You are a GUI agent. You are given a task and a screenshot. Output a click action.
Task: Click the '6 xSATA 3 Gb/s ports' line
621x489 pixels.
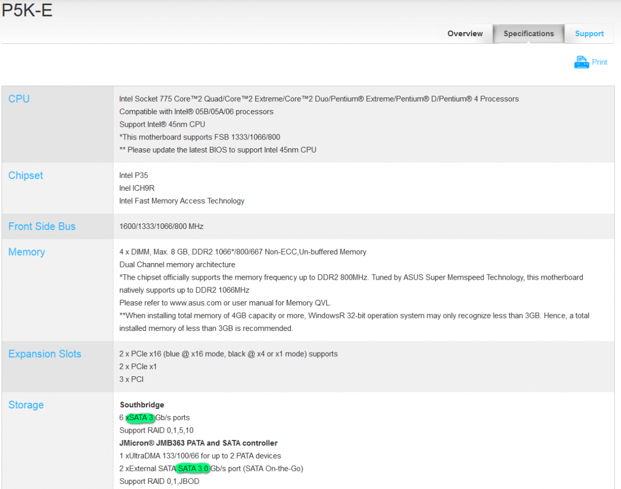(155, 418)
